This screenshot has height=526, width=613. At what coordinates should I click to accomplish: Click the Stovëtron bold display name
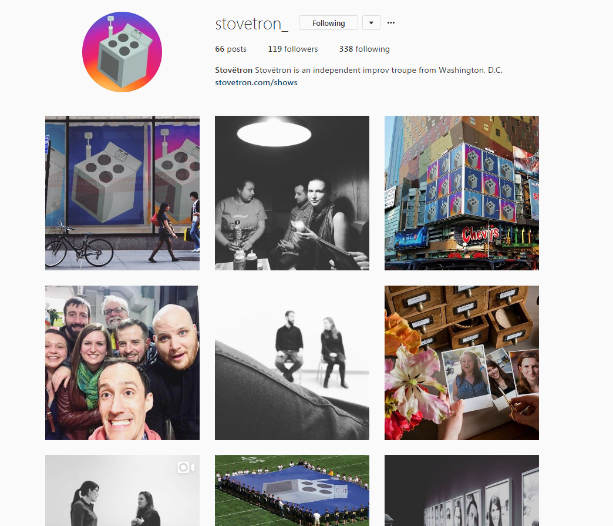(x=234, y=70)
